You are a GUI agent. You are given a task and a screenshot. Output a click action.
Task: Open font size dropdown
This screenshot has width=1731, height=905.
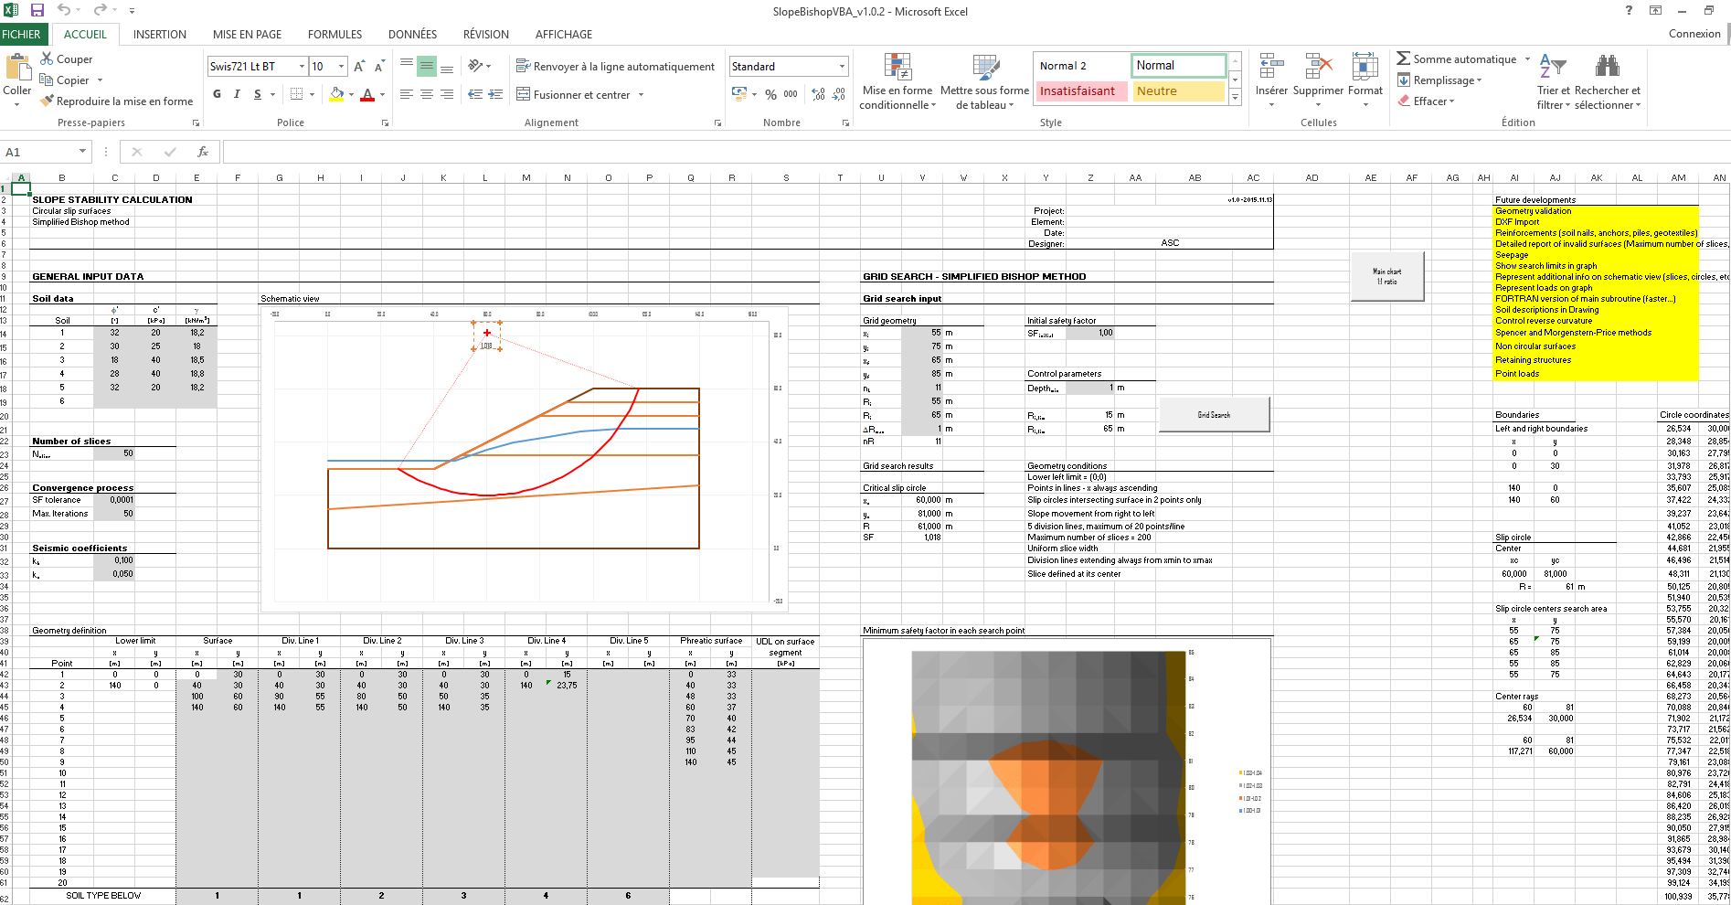[341, 66]
